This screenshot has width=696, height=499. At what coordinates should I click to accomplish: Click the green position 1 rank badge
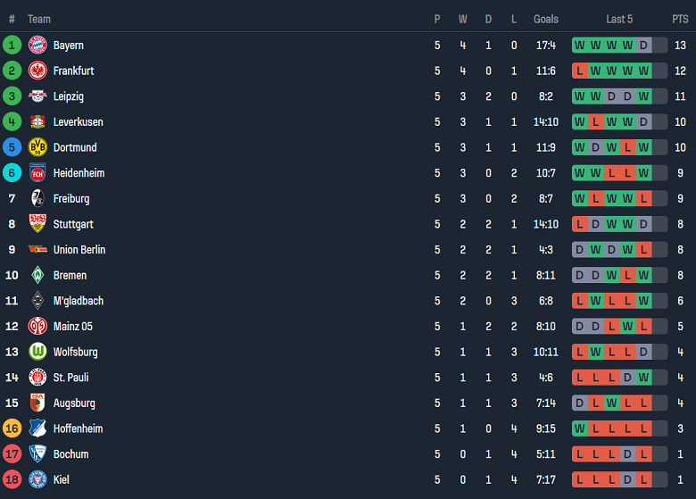tap(12, 45)
